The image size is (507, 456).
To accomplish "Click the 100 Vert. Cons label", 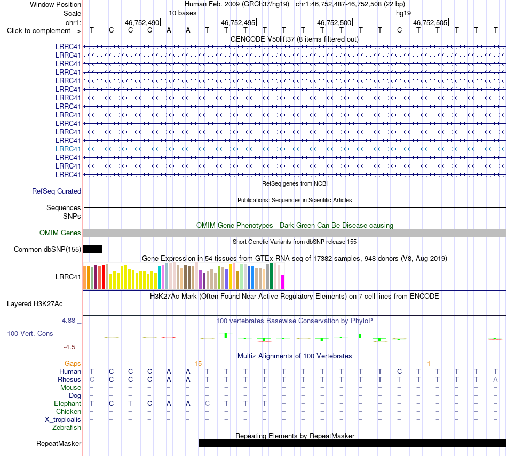I will [30, 333].
